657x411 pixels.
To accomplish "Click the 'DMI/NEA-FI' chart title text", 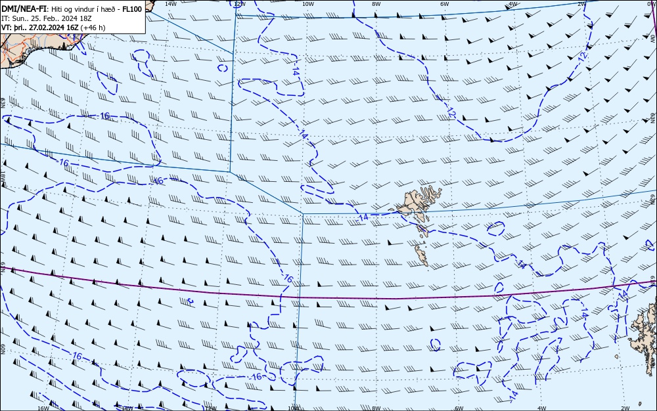I will [x=24, y=9].
